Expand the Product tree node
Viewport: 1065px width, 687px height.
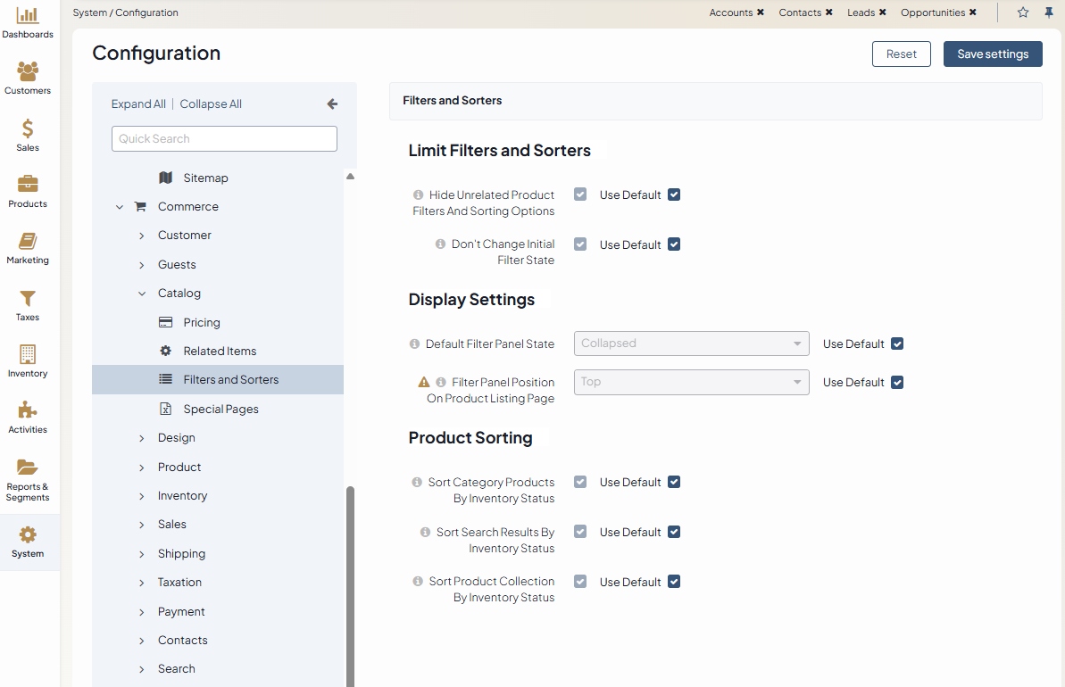pos(141,468)
